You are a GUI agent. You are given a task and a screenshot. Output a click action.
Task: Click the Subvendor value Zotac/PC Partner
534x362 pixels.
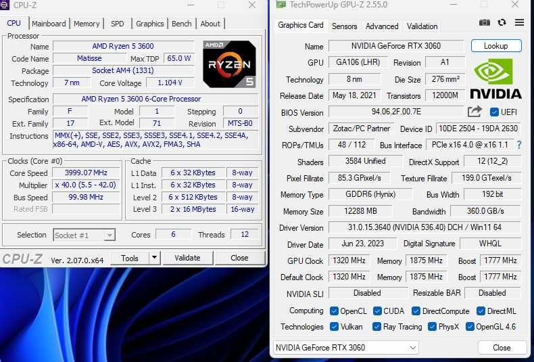coord(362,129)
